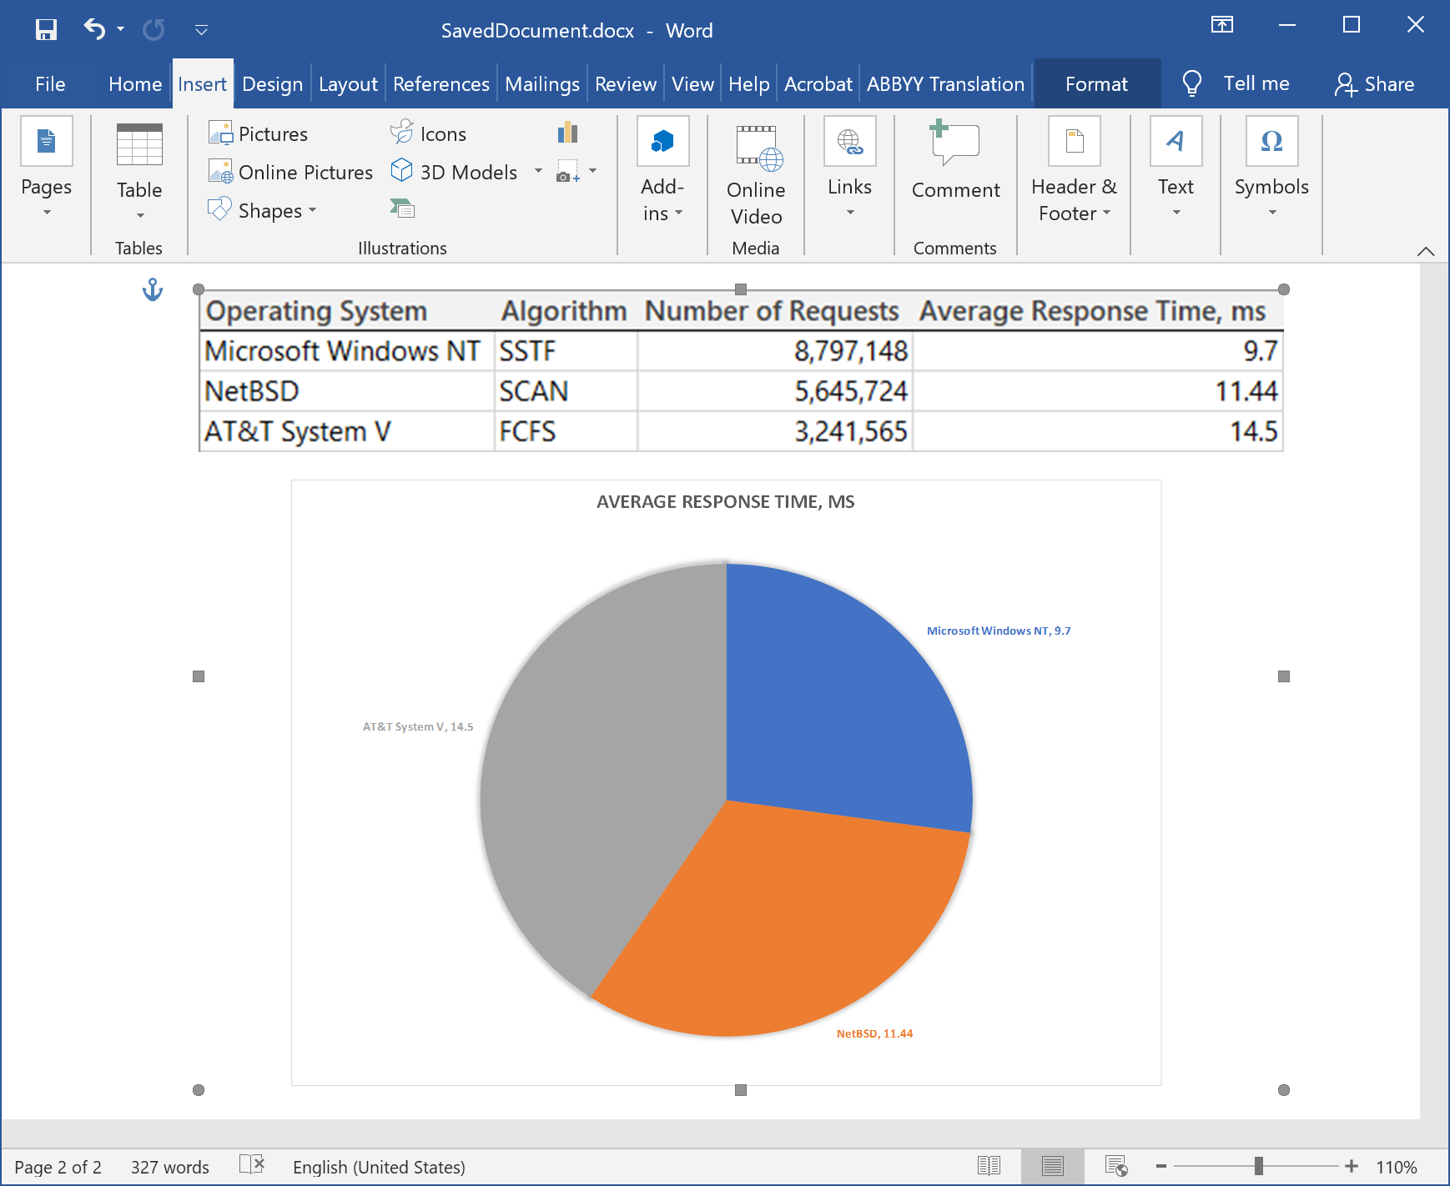Viewport: 1450px width, 1186px height.
Task: Click the Online Pictures button
Action: tap(290, 172)
